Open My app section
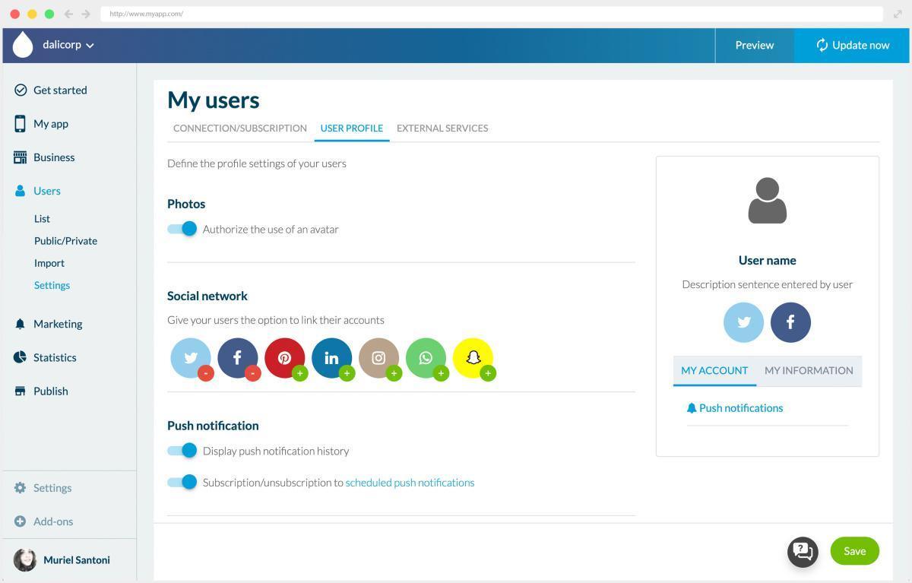 click(42, 123)
